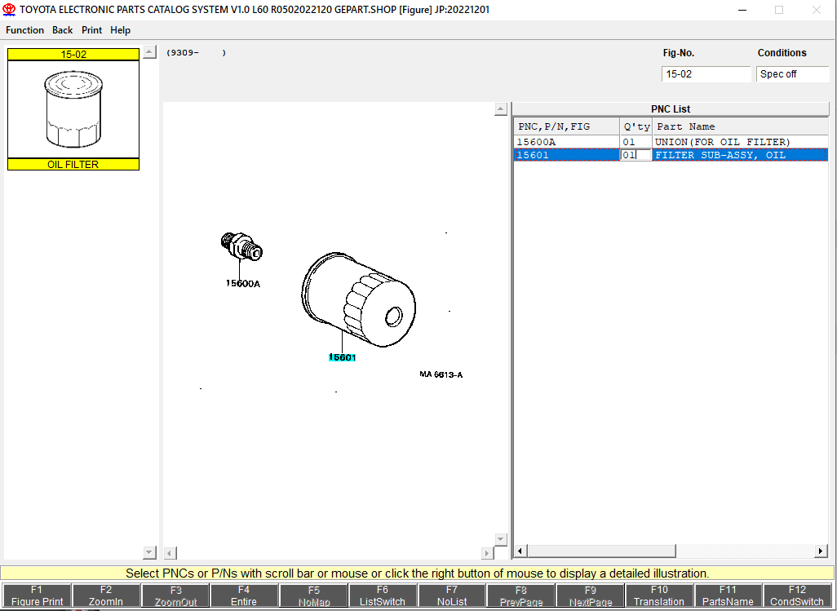Screen dimensions: 837x611
Task: Click the PNC List panel header
Action: [671, 108]
